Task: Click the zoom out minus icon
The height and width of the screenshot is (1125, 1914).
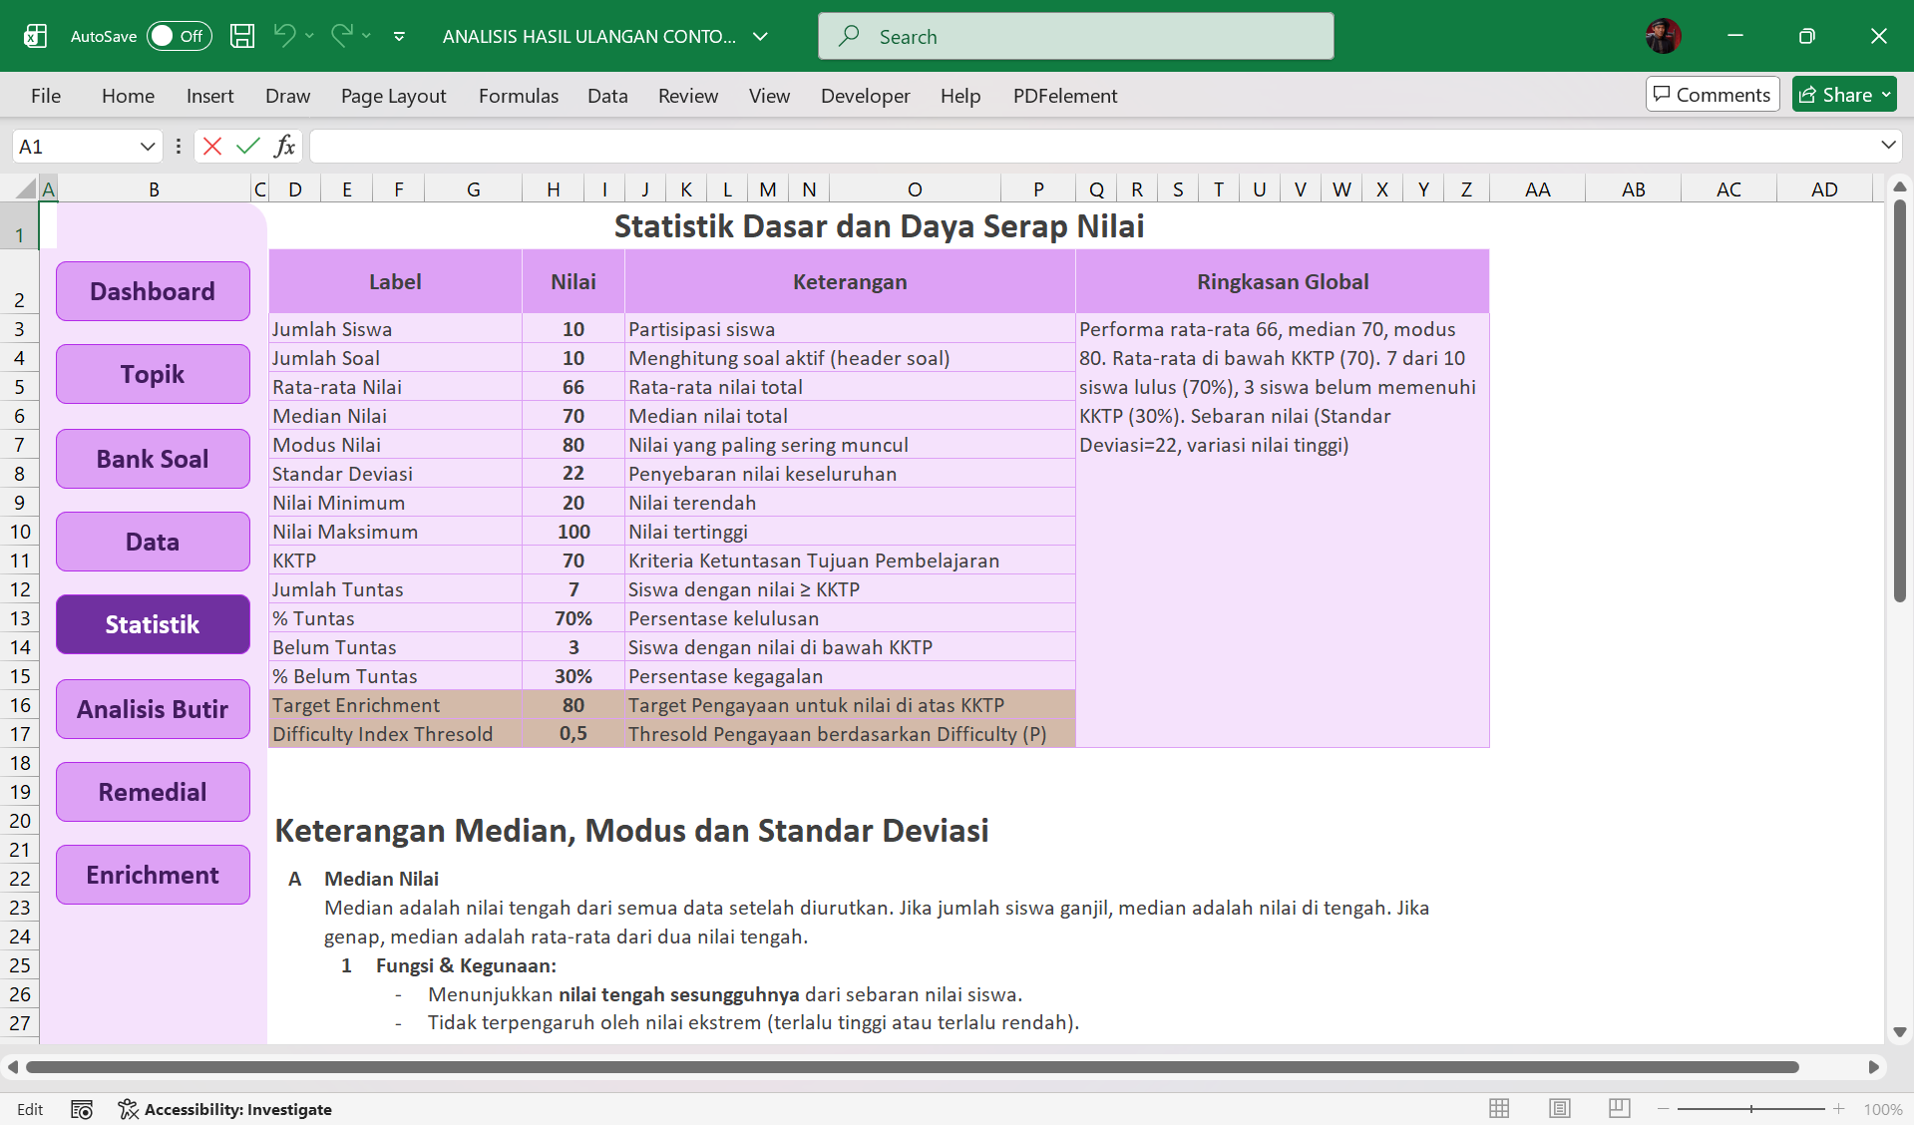Action: pyautogui.click(x=1663, y=1109)
